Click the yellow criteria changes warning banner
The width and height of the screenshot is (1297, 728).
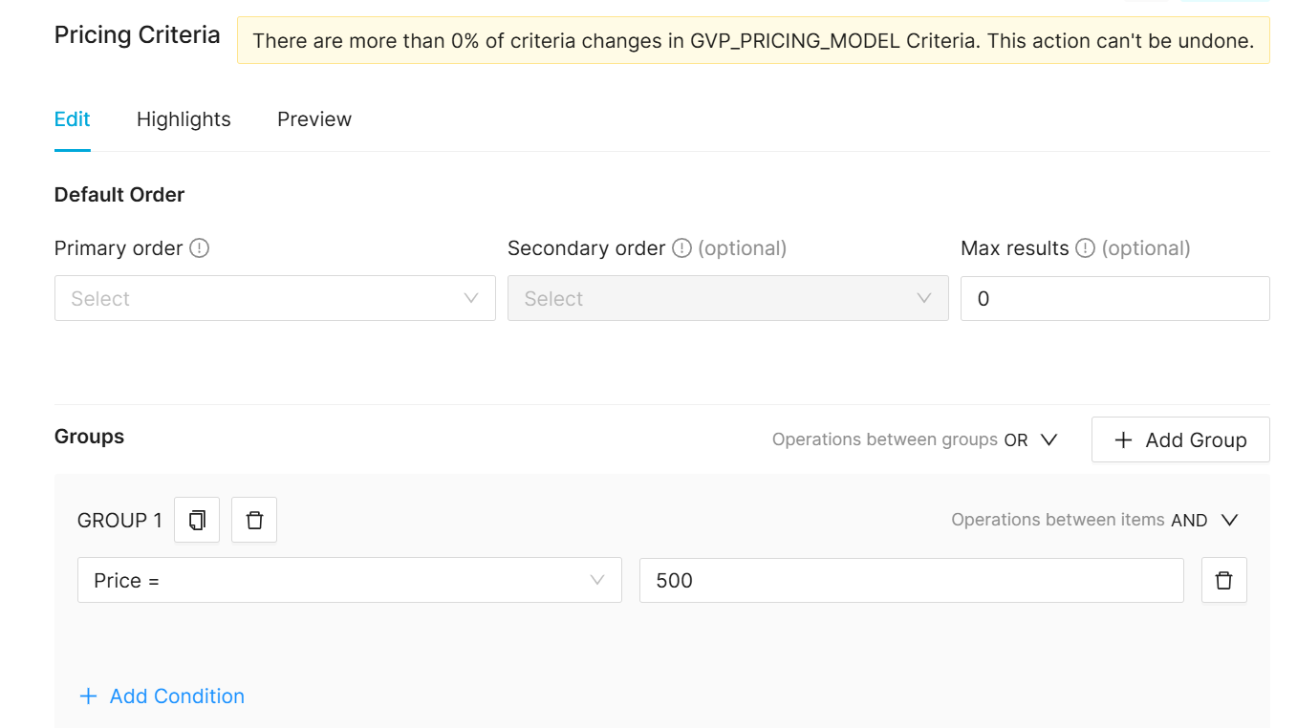[753, 40]
